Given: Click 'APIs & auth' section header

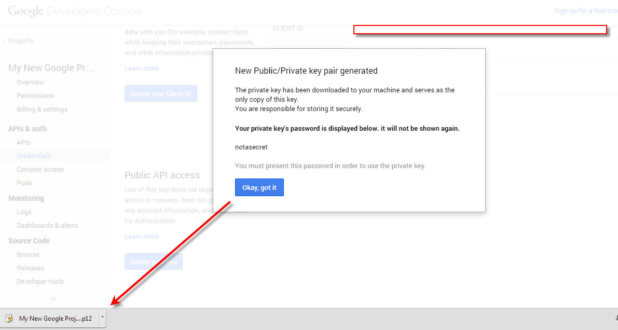Looking at the screenshot, I should point(27,129).
